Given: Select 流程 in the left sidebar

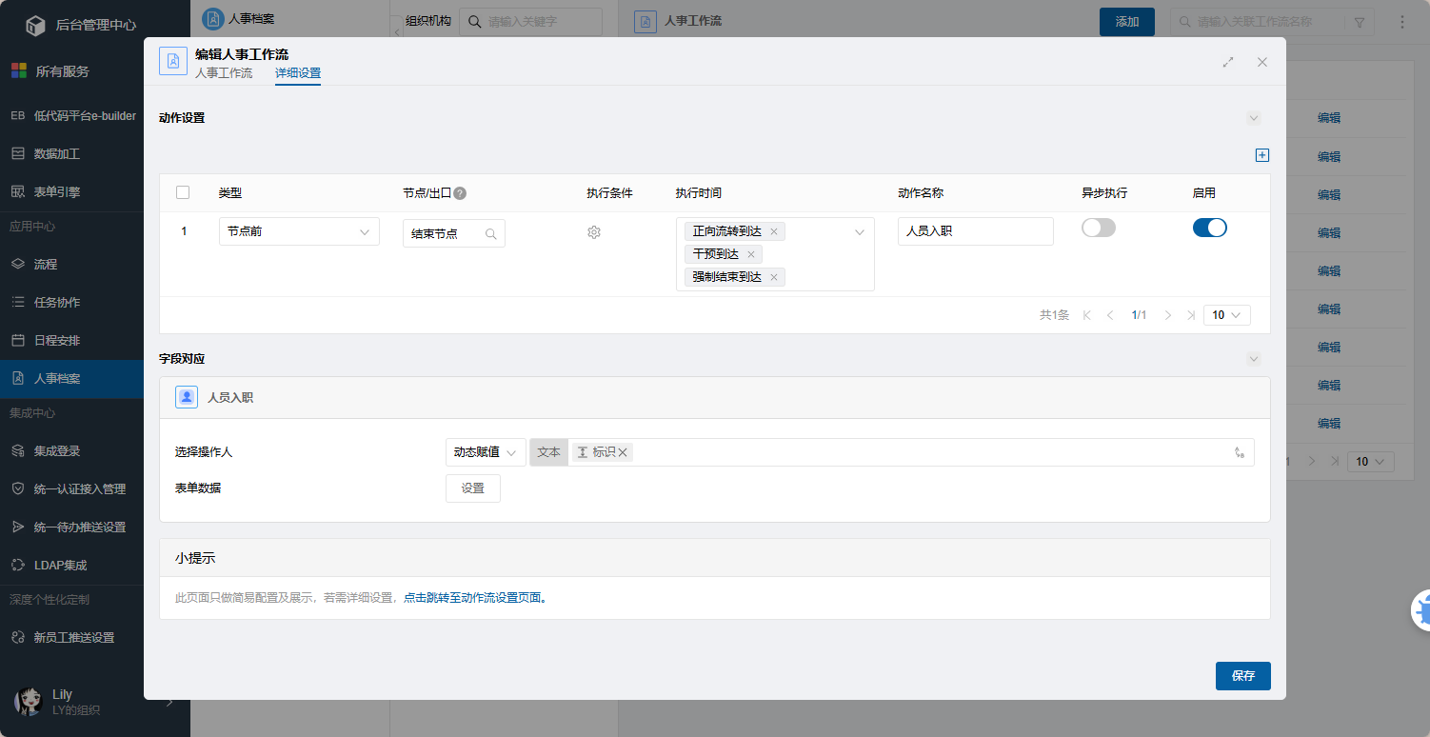Looking at the screenshot, I should tap(46, 264).
